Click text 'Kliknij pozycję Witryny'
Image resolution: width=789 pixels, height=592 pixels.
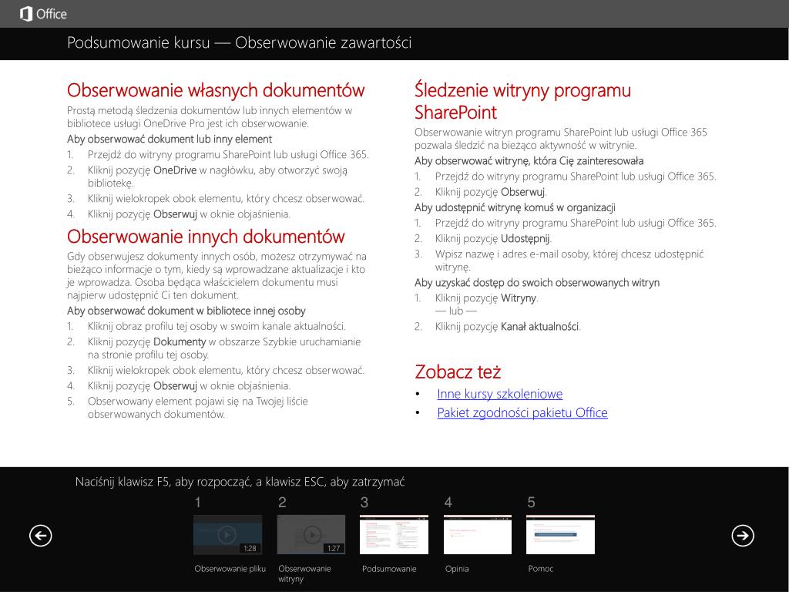(x=487, y=298)
